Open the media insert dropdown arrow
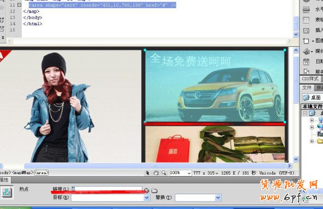The height and width of the screenshot is (209, 323). click(x=312, y=51)
